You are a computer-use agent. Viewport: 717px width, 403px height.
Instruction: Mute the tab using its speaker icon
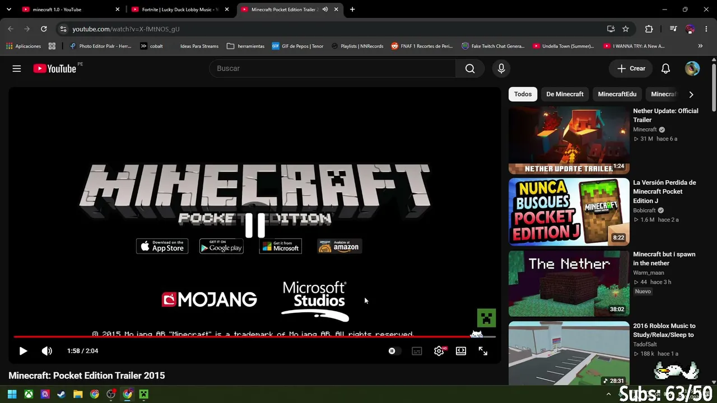pos(325,10)
